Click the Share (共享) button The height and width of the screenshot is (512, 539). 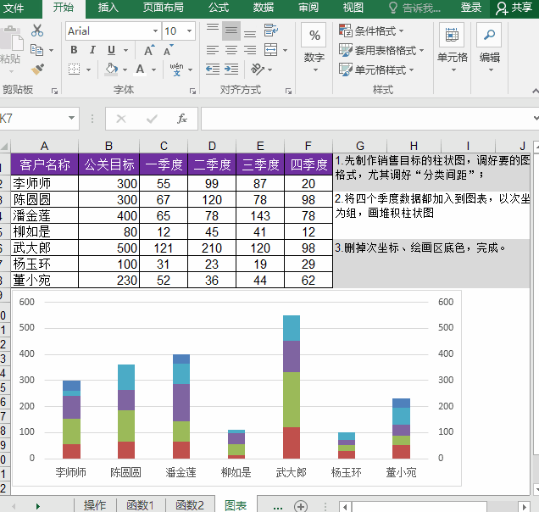click(x=514, y=8)
